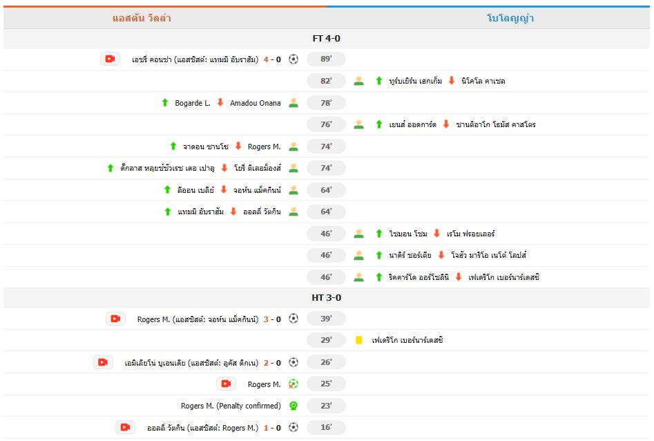654x441 pixels.
Task: Click the yellow card icon at 29 minutes
Action: click(357, 339)
